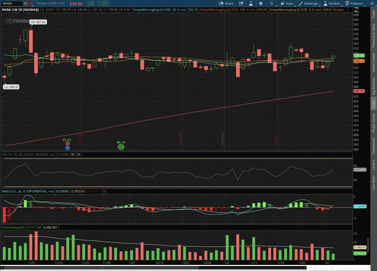377x271 pixels.
Task: Click the red icon beside the symbol box
Action: coord(31,3)
